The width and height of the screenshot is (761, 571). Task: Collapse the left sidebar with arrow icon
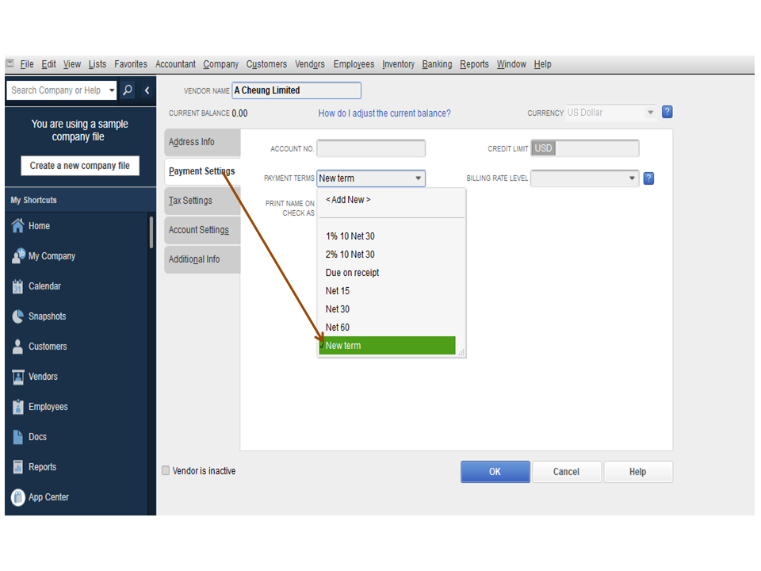(147, 90)
